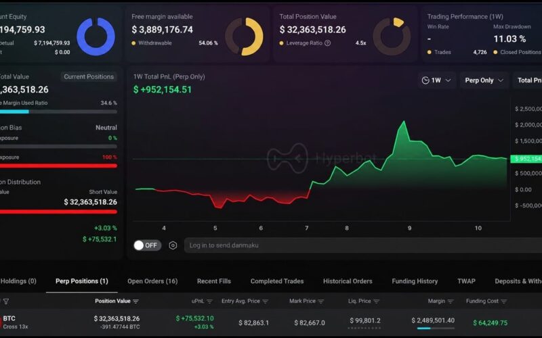This screenshot has height=338, width=542.
Task: Click the -391.47744 BTC position size
Action: pos(120,327)
